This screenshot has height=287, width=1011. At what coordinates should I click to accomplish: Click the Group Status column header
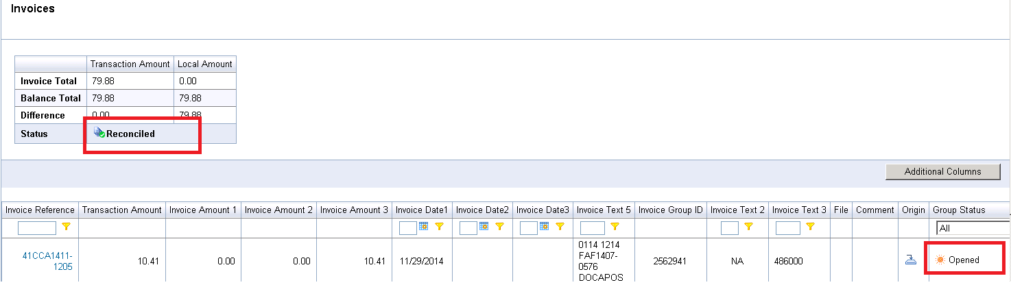coord(959,210)
